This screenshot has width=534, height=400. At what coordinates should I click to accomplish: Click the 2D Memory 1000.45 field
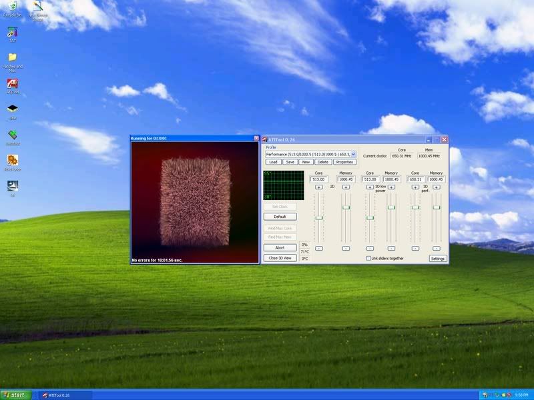346,179
